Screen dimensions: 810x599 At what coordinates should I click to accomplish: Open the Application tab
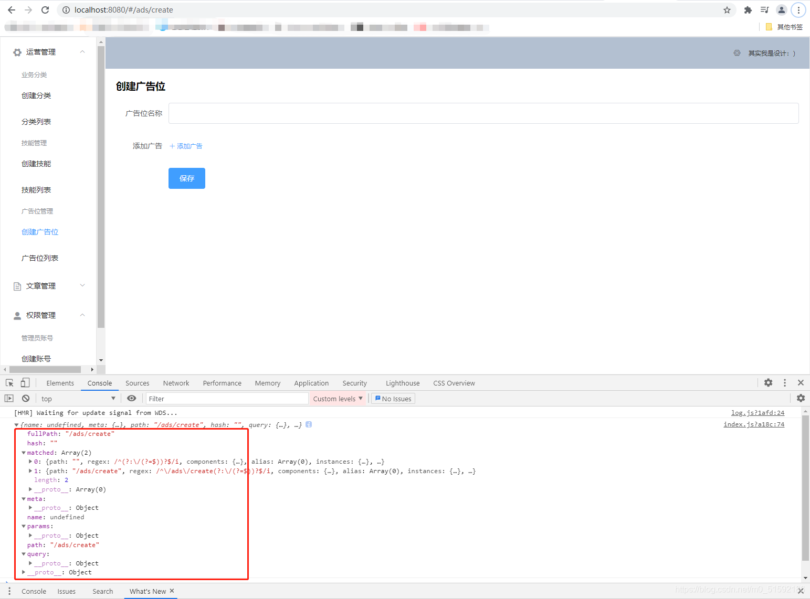tap(312, 383)
